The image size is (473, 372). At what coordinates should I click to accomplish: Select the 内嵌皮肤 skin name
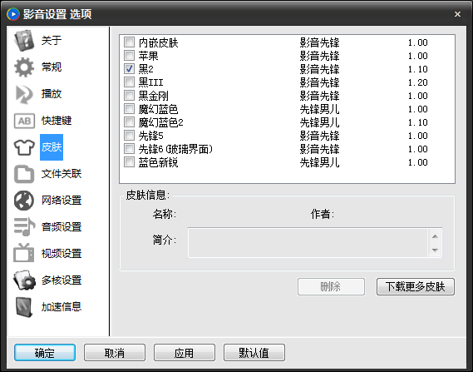pyautogui.click(x=159, y=42)
